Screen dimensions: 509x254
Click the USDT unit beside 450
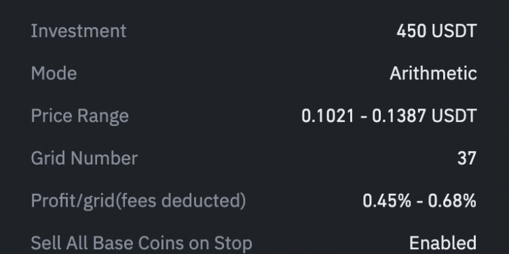(454, 31)
